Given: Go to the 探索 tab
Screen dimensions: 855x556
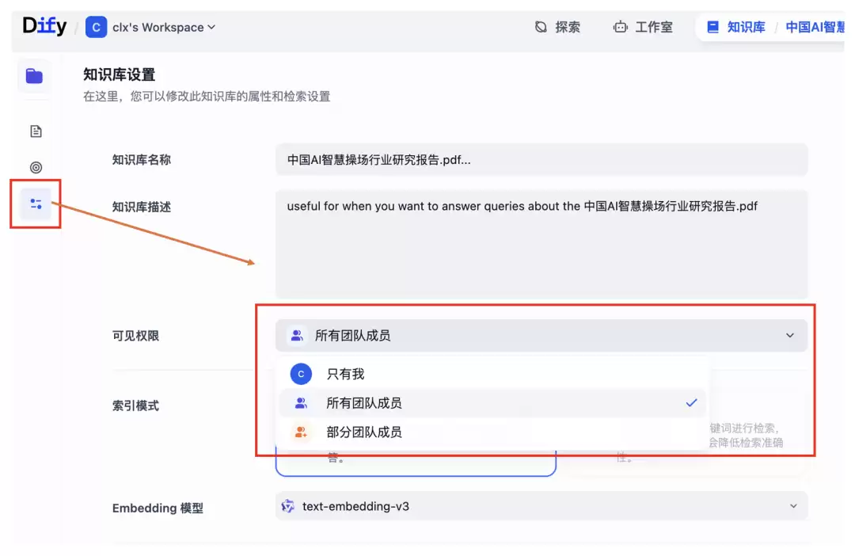Looking at the screenshot, I should click(557, 27).
